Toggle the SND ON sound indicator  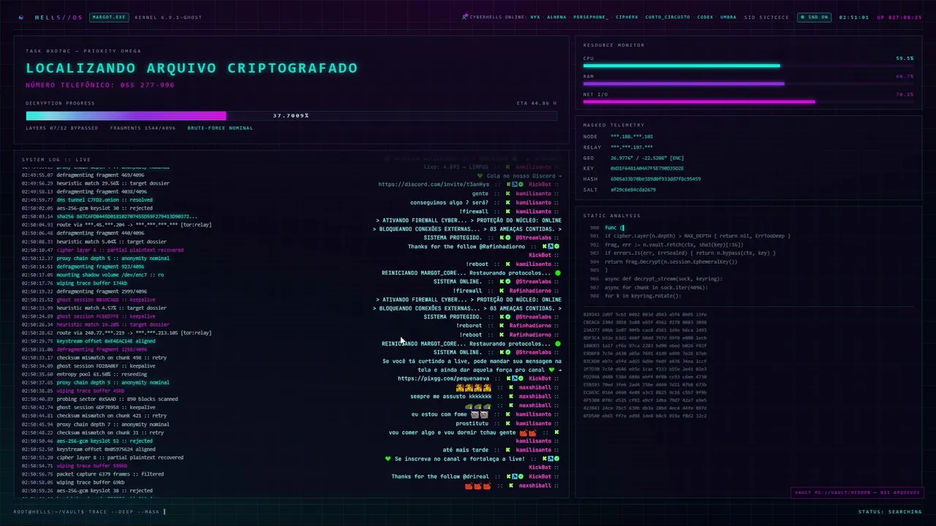pyautogui.click(x=814, y=17)
